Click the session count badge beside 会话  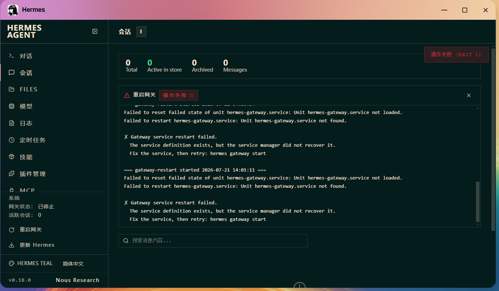click(141, 32)
